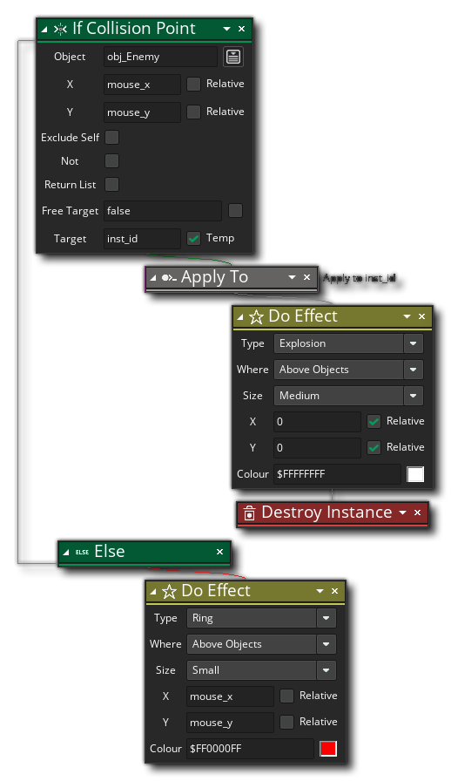
Task: Enable Y Relative in Ring effect
Action: pos(286,722)
